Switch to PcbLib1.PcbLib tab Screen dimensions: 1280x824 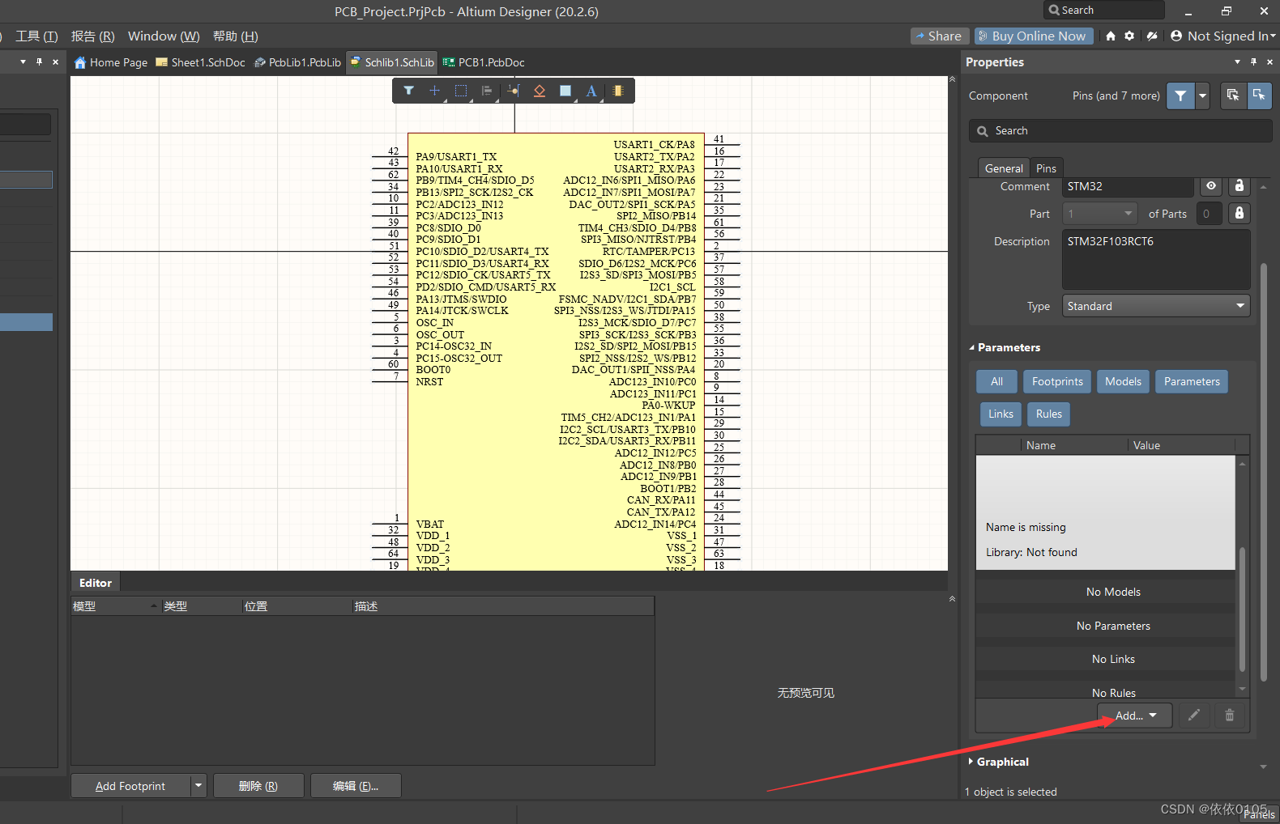tap(298, 62)
